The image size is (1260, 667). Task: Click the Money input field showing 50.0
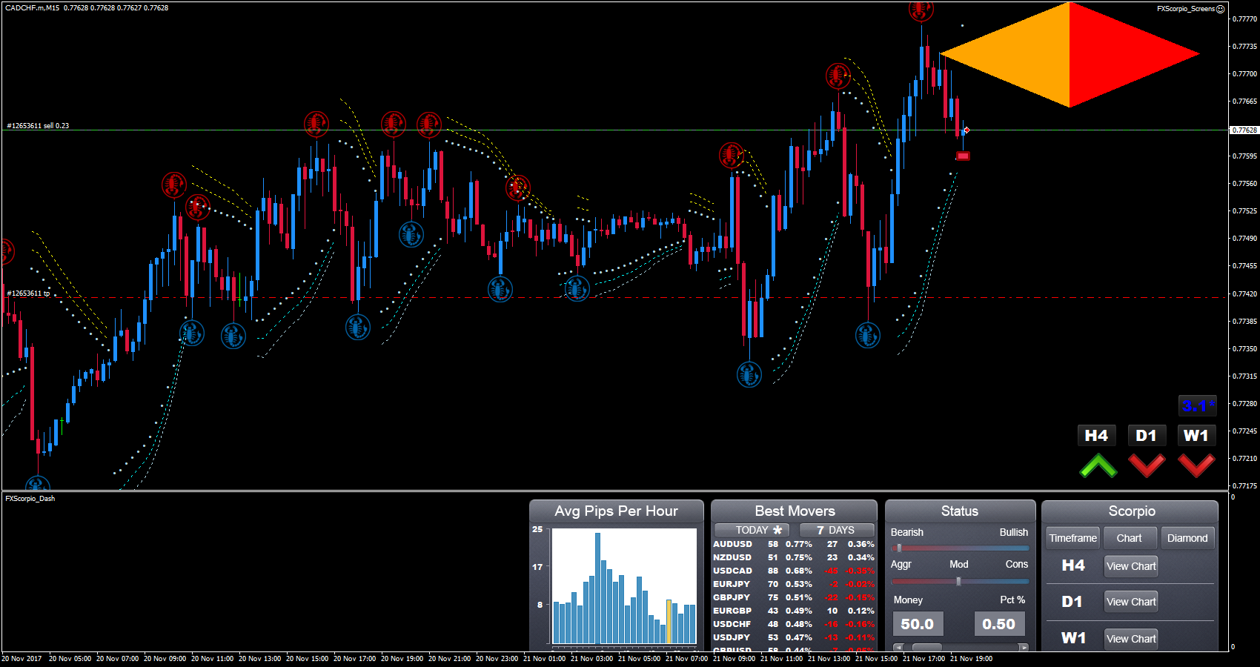(x=918, y=624)
